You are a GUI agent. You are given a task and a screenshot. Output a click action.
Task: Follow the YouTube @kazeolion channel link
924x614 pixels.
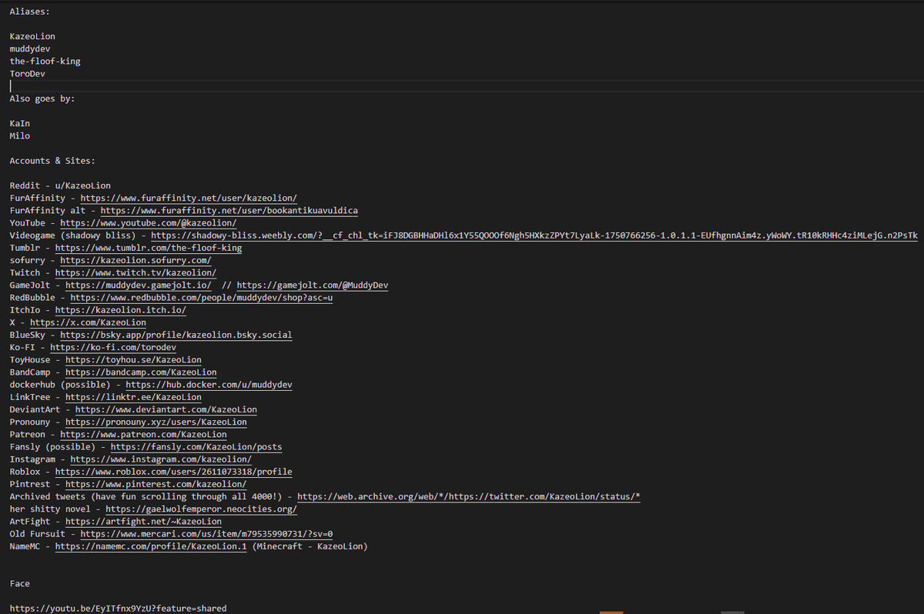point(146,222)
